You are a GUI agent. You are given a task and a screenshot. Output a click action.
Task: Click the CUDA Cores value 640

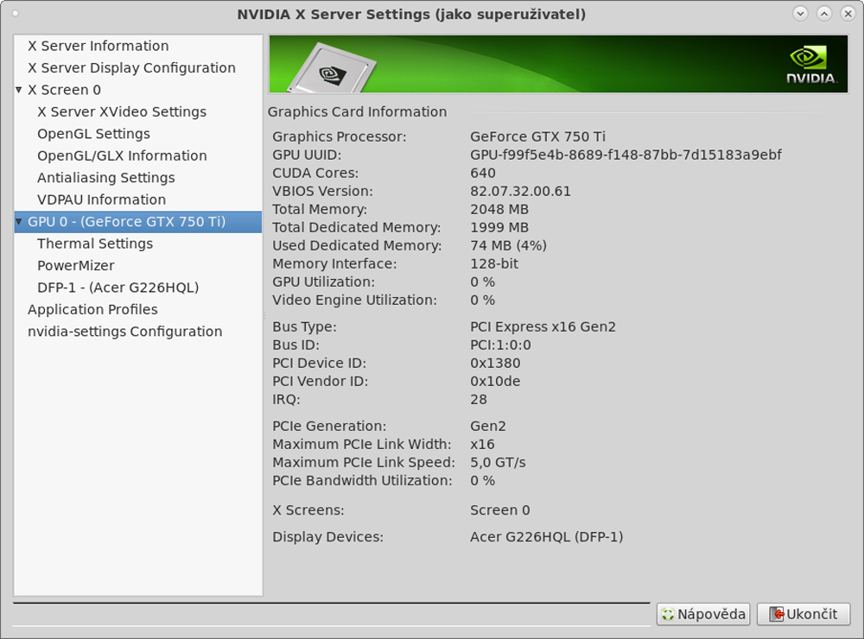click(x=483, y=173)
